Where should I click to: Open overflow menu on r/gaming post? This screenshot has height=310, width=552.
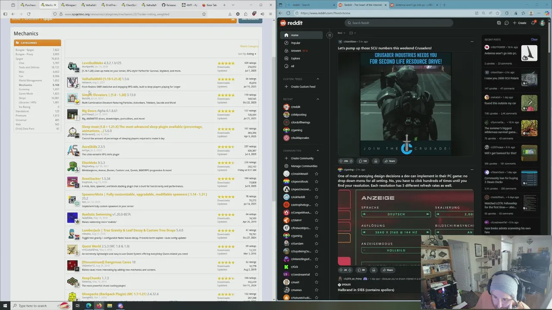[472, 170]
